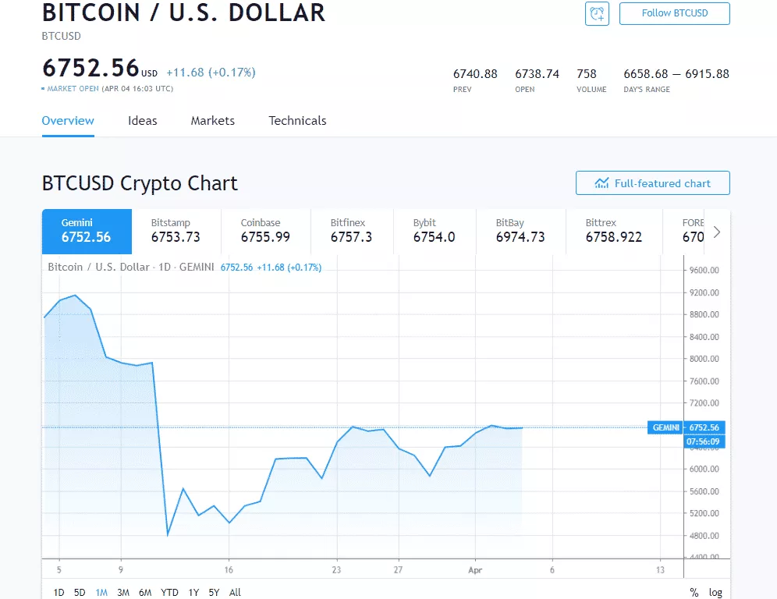
Task: Switch to the Ideas tab
Action: click(x=143, y=121)
